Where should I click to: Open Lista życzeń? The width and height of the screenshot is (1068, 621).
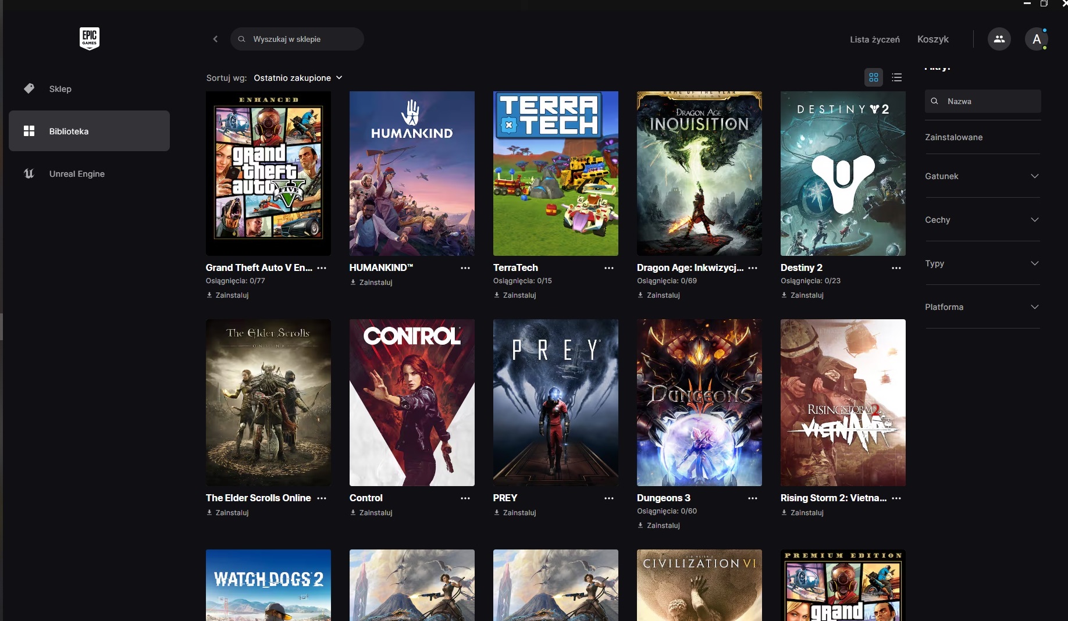[875, 40]
